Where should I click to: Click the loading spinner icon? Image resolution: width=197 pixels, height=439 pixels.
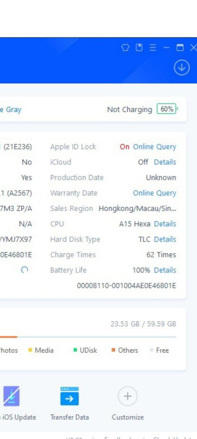click(x=24, y=270)
